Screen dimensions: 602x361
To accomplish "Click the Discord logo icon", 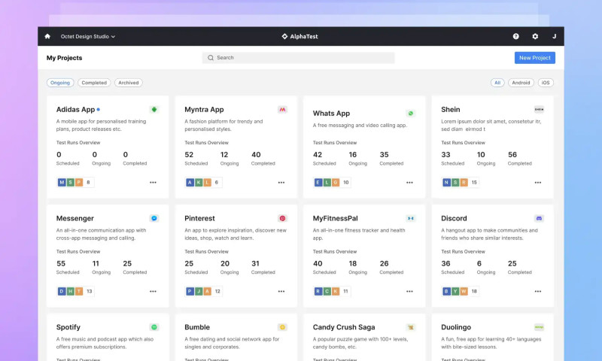I will [x=539, y=218].
